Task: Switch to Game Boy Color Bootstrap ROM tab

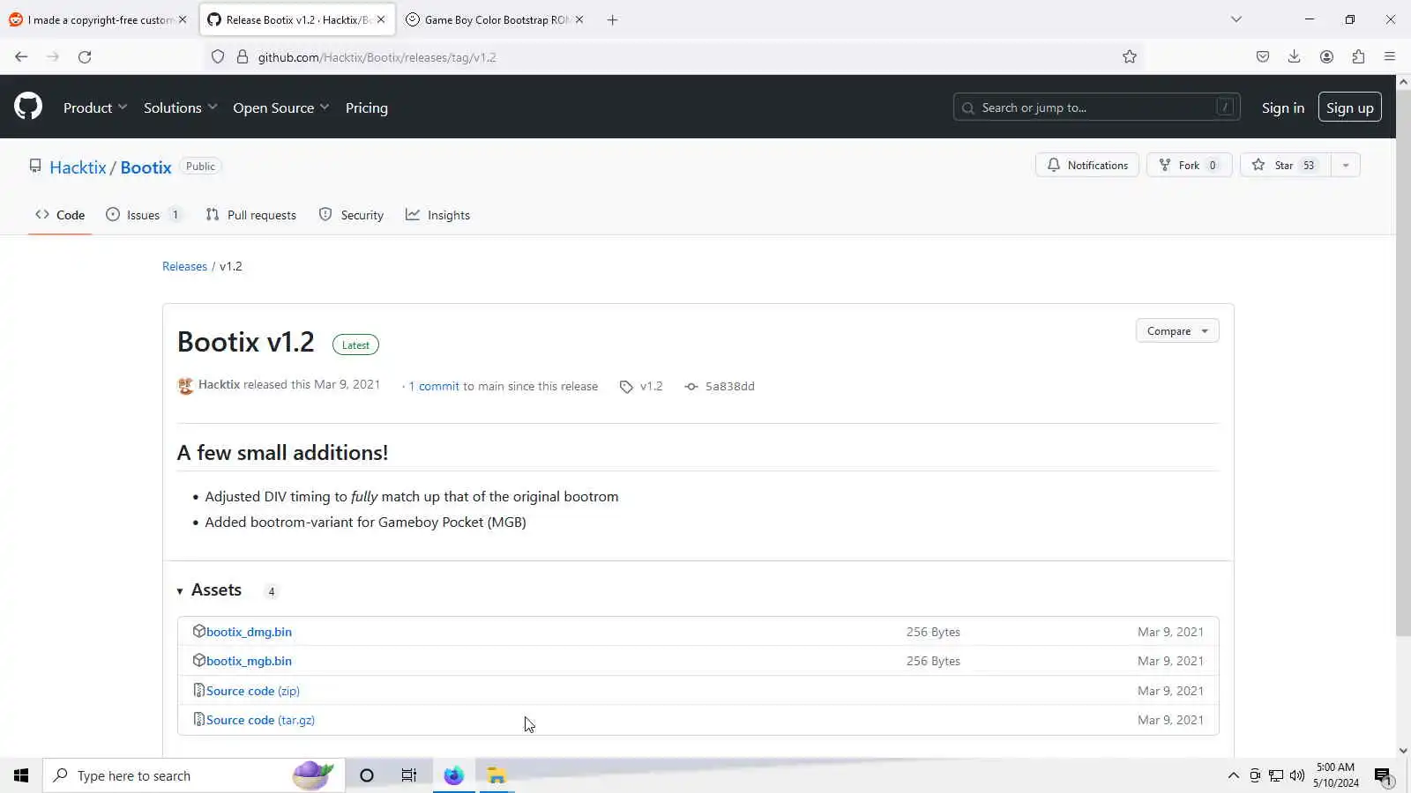Action: click(495, 19)
